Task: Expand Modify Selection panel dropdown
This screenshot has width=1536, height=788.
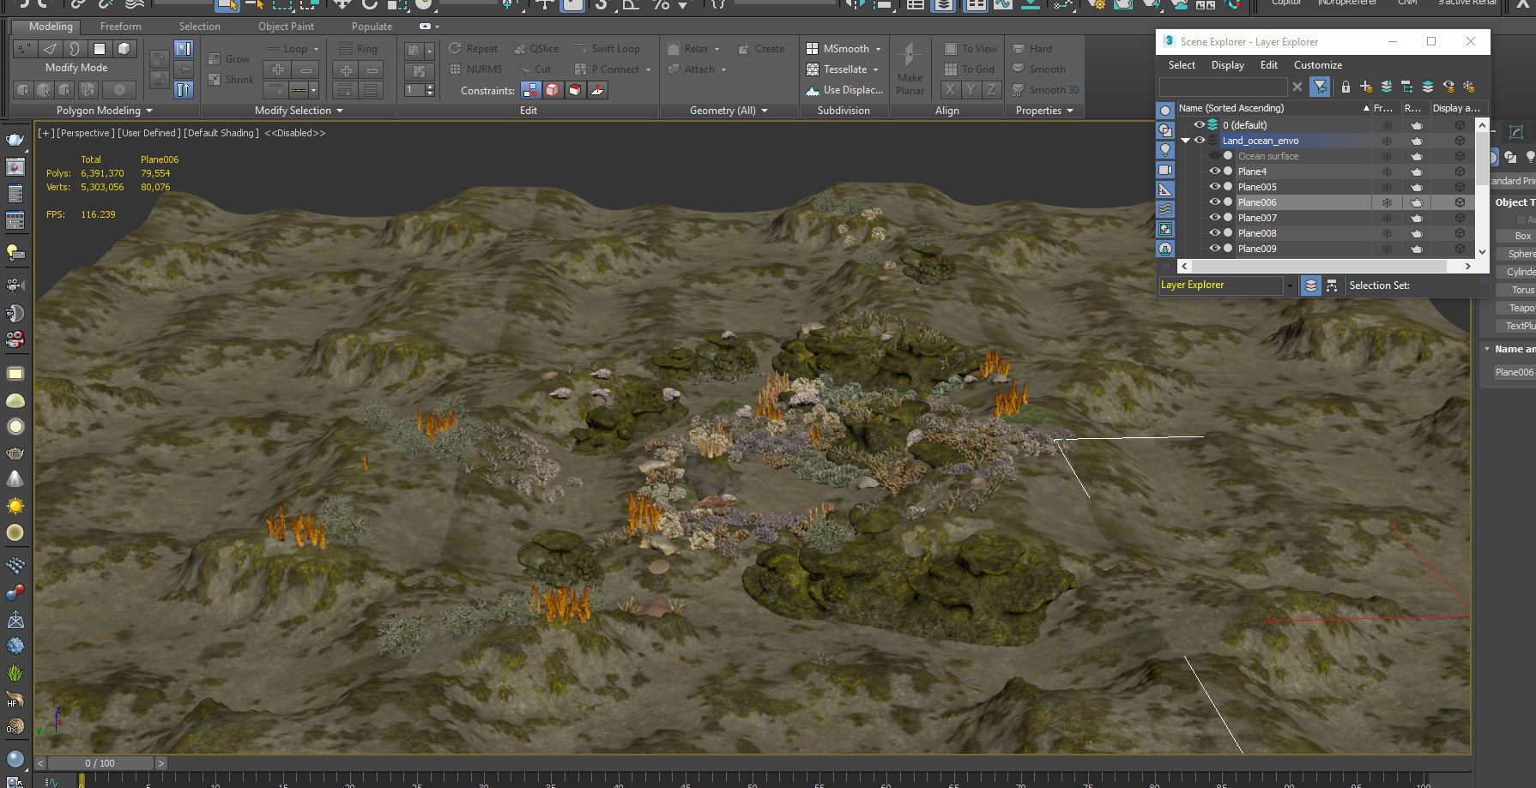Action: (x=339, y=111)
